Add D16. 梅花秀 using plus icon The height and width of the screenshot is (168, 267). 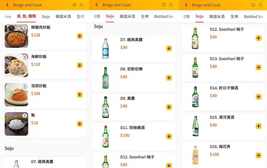point(258,155)
